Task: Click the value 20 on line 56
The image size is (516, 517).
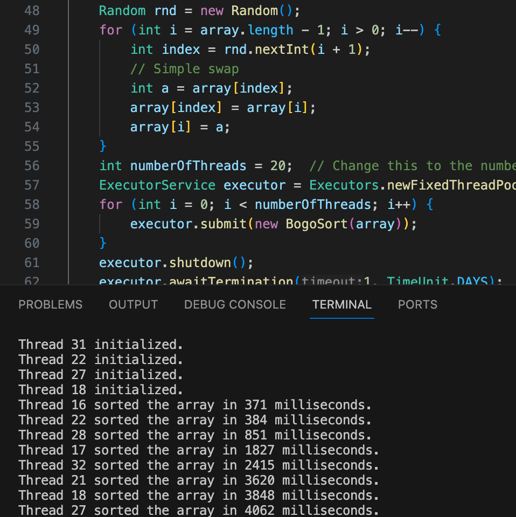Action: point(278,166)
